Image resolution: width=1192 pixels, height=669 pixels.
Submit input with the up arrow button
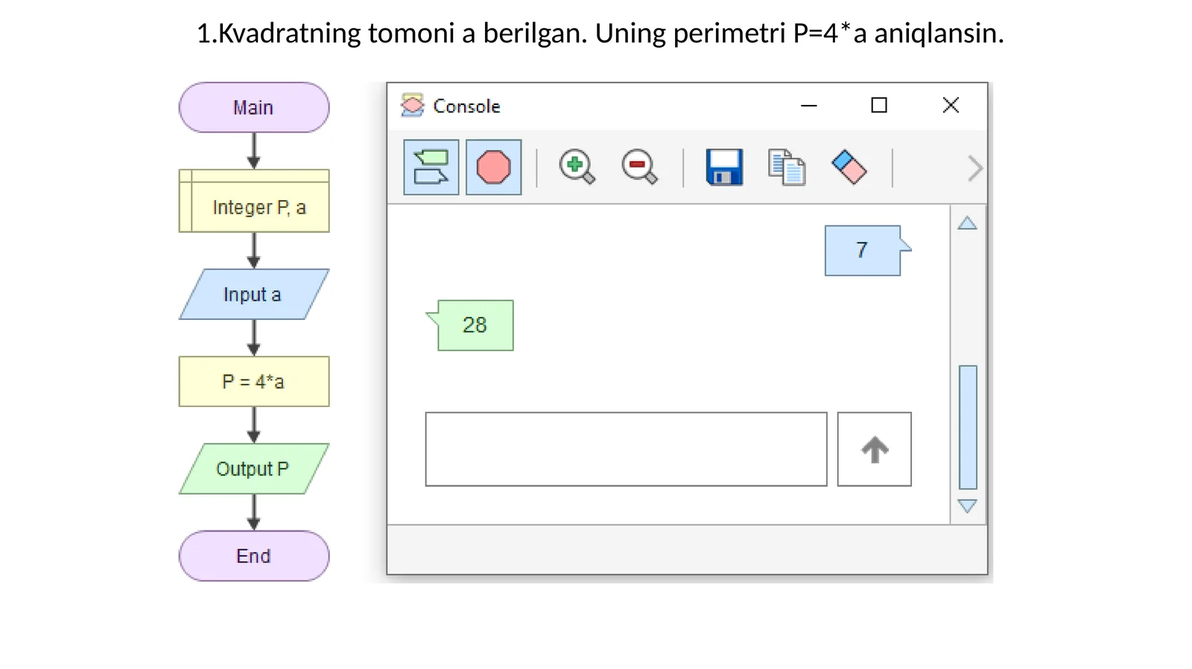pos(874,449)
